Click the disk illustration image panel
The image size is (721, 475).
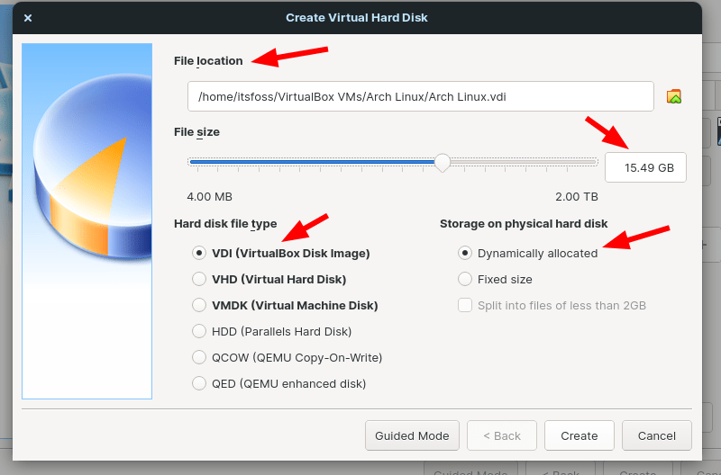tap(87, 220)
